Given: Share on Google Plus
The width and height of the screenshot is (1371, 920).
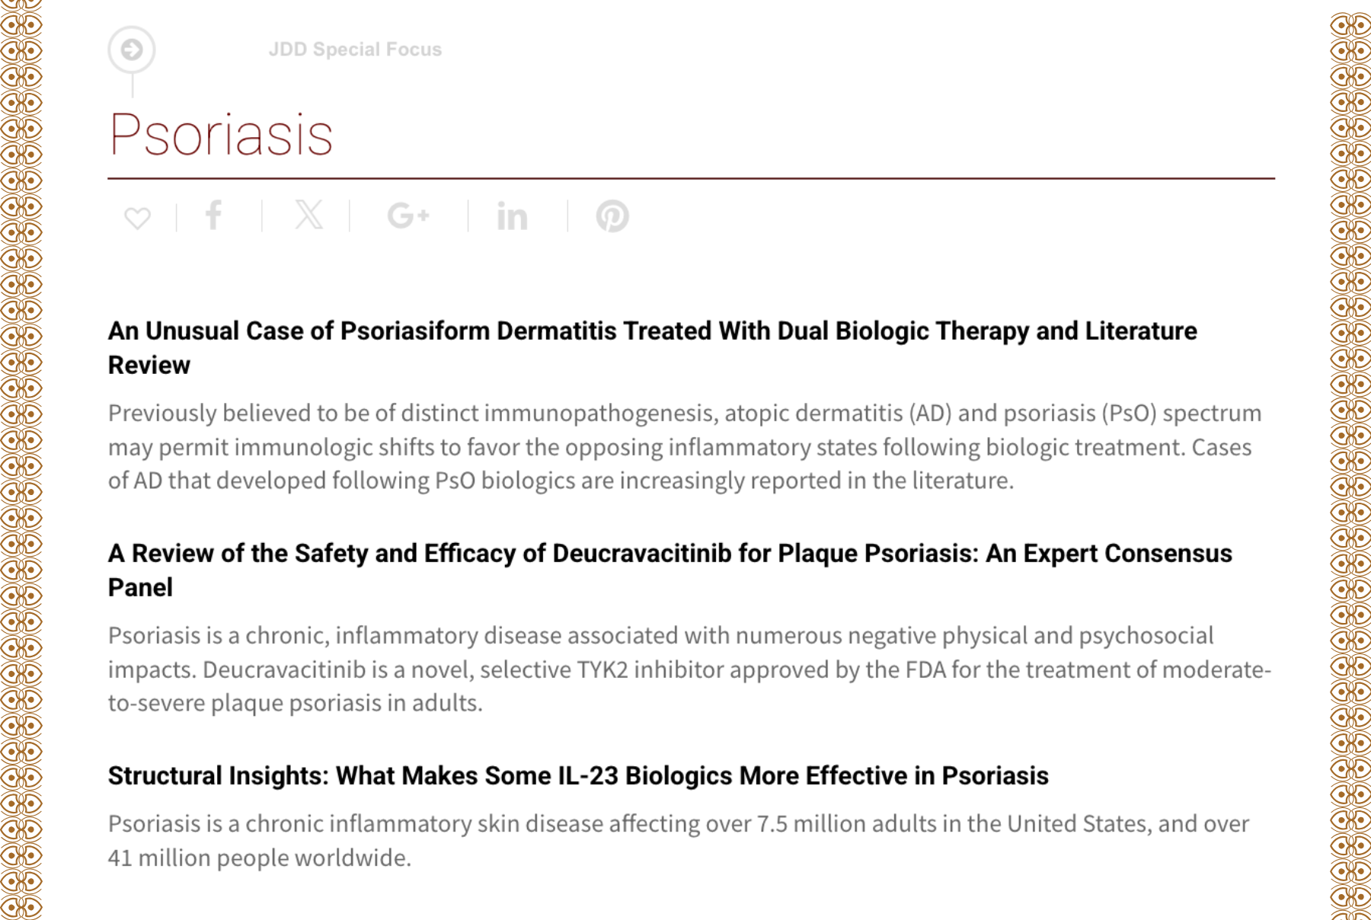Looking at the screenshot, I should 408,216.
